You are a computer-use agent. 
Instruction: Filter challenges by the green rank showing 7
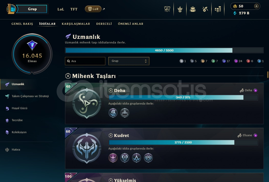(215, 61)
